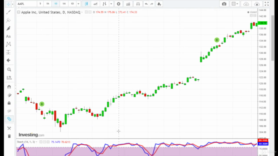
Task: Open the interval dropdown arrow
Action: [x=78, y=4]
